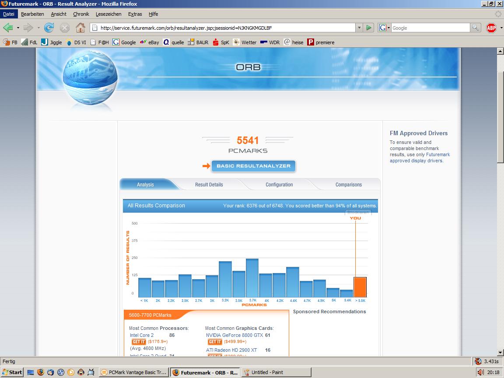Follow the Futuremark approved display drivers link
The image size is (504, 378).
(420, 157)
